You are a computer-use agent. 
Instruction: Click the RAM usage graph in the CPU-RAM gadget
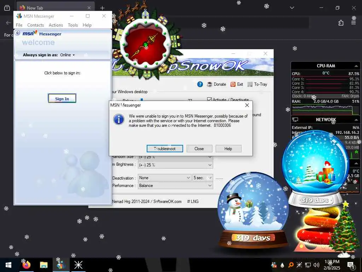pos(325,110)
